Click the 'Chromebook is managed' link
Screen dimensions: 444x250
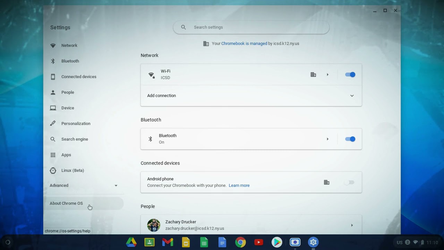244,43
